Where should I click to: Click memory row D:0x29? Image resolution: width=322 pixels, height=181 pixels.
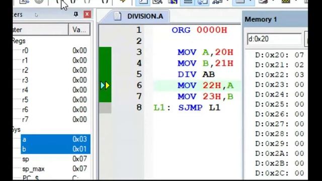coord(280,144)
